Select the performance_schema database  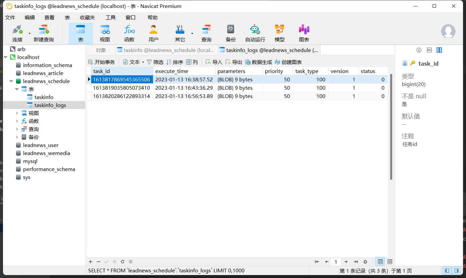point(49,169)
